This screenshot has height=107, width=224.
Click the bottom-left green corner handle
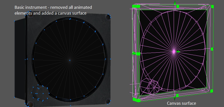138,100
